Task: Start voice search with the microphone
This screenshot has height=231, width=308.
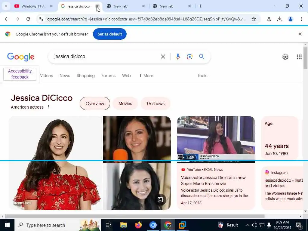Action: point(177,57)
